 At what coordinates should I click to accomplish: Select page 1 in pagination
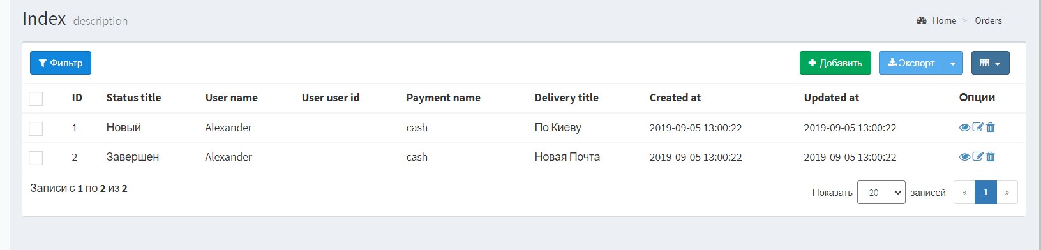(x=985, y=193)
